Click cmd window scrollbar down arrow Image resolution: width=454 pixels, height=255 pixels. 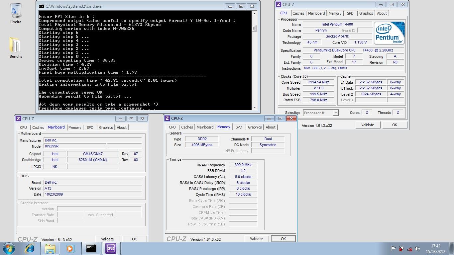[255, 108]
